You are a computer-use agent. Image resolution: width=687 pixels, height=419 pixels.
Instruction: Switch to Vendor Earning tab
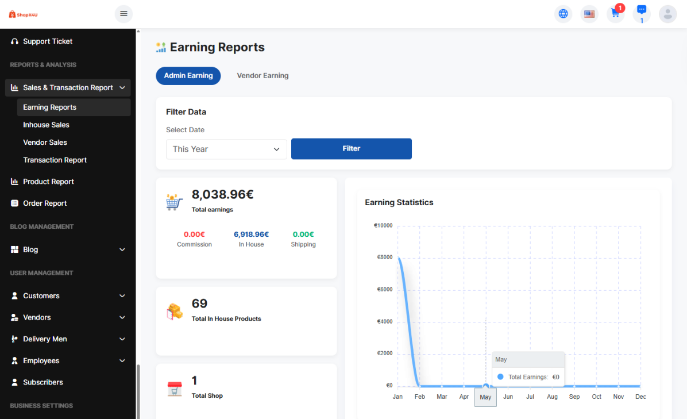click(x=263, y=75)
